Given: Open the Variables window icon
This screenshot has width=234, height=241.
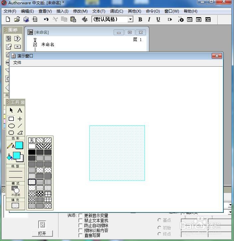Looking at the screenshot, I should tap(198, 20).
